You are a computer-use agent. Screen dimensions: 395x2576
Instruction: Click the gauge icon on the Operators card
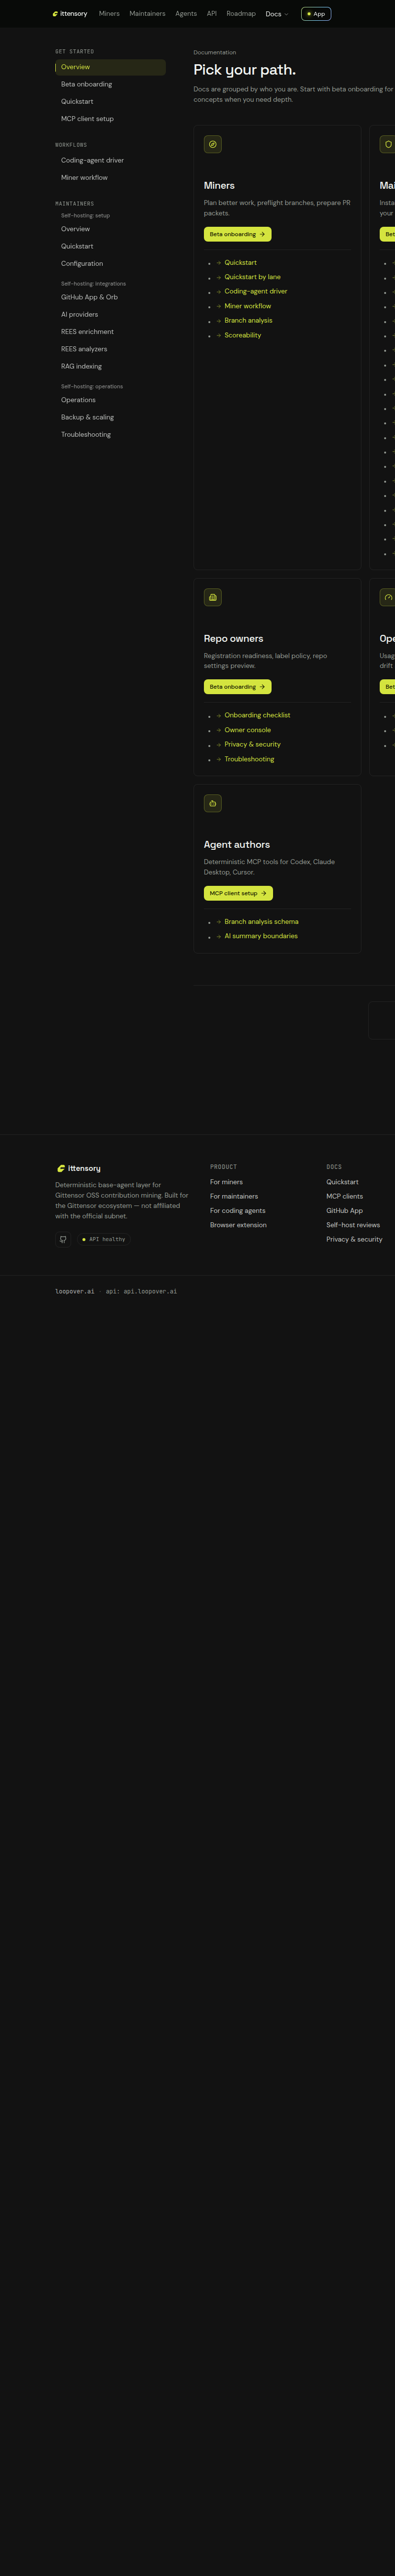pyautogui.click(x=388, y=597)
